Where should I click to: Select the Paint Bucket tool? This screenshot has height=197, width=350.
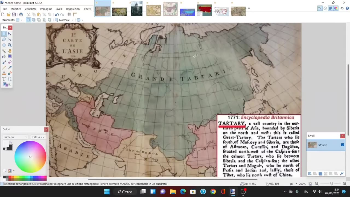(x=4, y=56)
